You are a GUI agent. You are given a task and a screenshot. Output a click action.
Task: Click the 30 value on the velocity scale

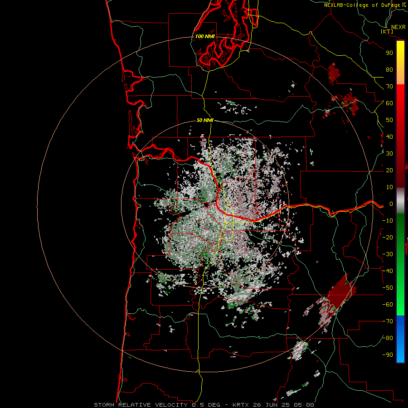pyautogui.click(x=389, y=154)
